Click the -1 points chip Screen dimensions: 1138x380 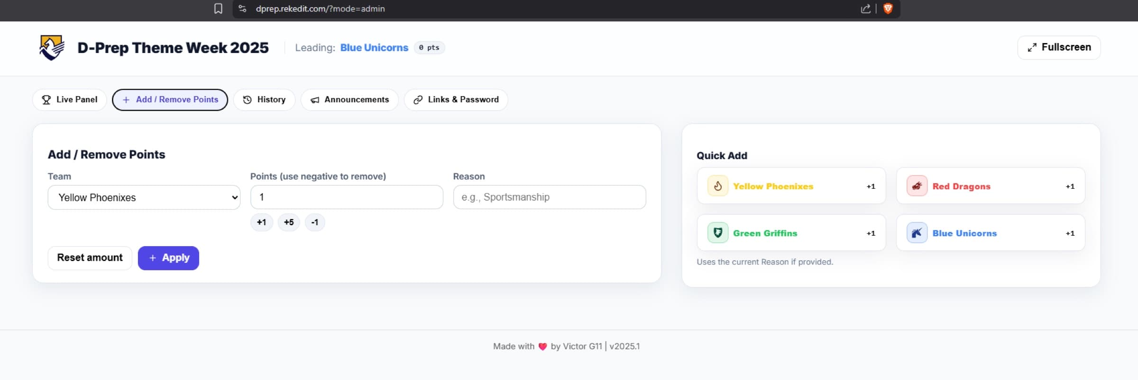coord(315,222)
